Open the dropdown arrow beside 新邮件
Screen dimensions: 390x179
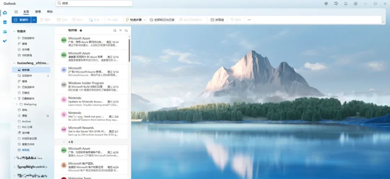(x=34, y=20)
